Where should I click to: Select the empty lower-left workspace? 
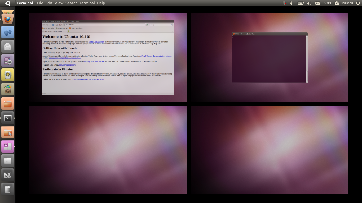108,150
